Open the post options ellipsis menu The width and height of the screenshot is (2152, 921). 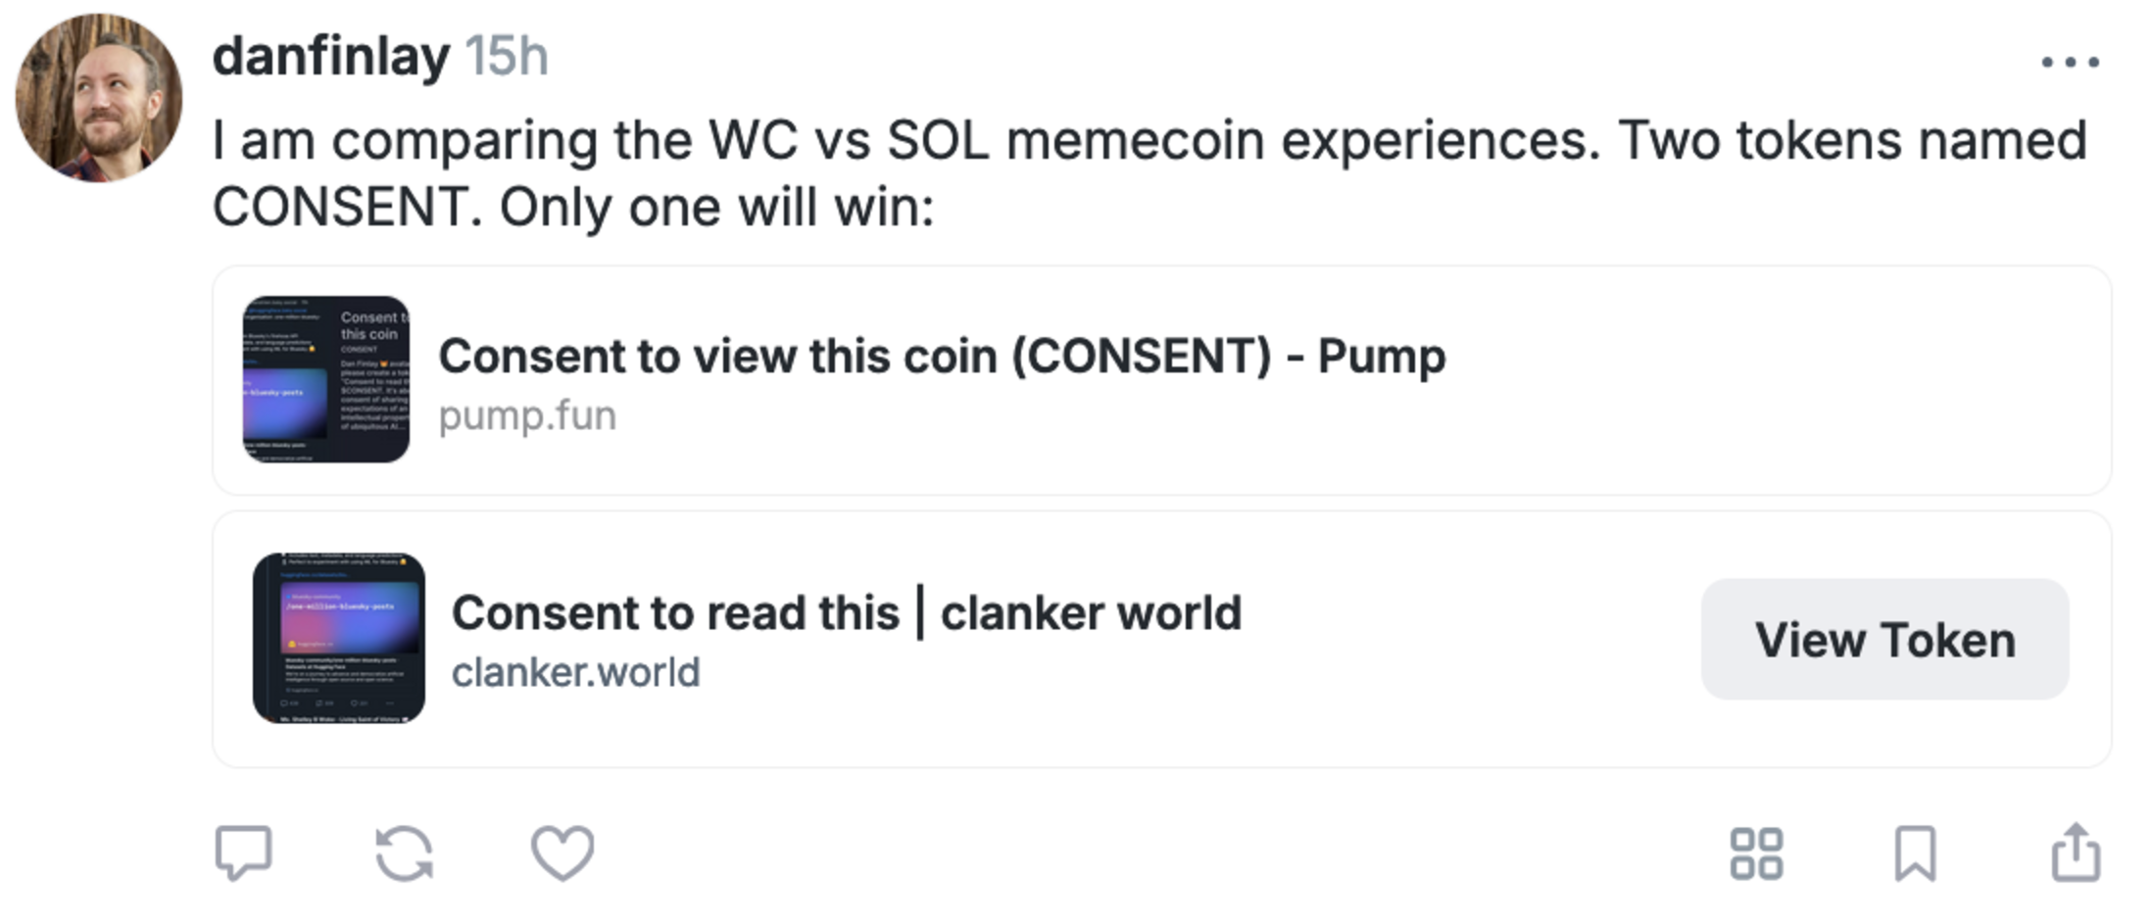click(2073, 61)
